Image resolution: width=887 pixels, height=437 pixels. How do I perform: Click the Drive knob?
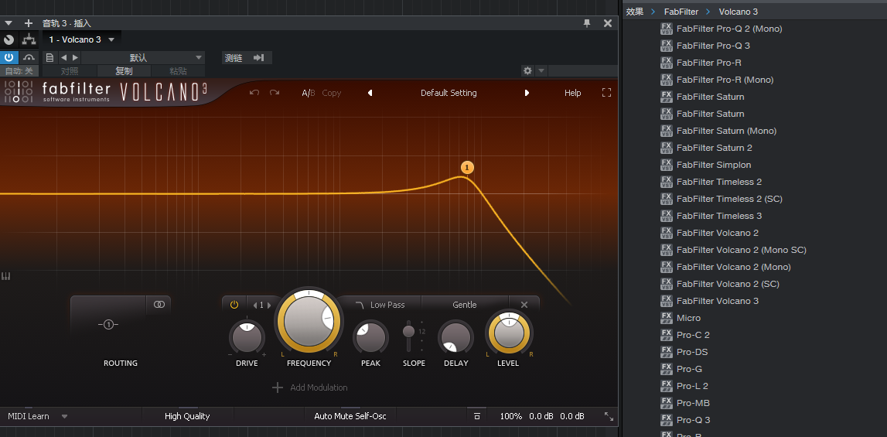tap(247, 338)
